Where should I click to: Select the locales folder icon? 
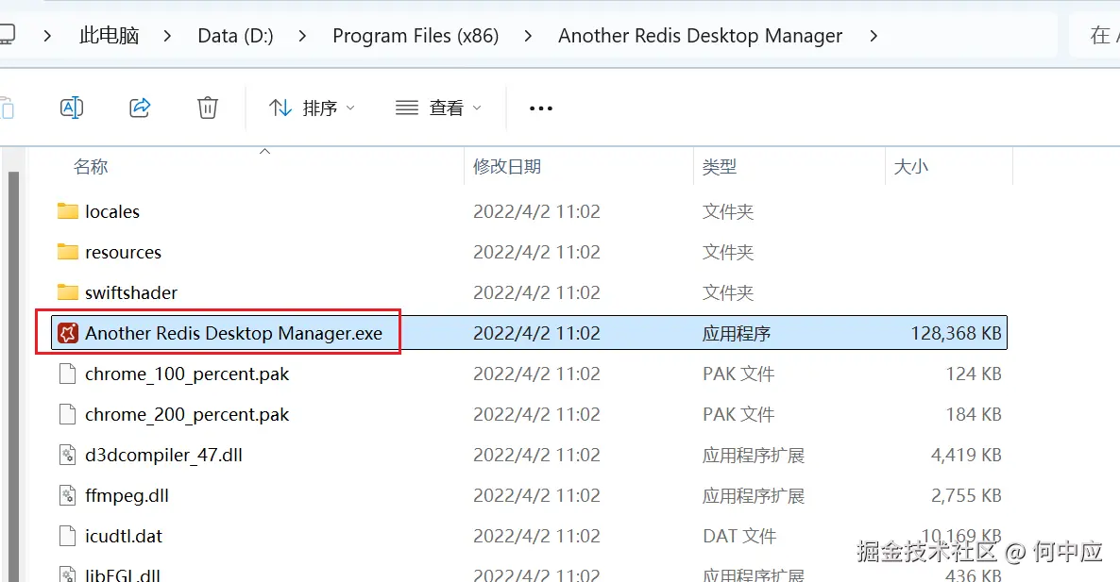(x=68, y=211)
